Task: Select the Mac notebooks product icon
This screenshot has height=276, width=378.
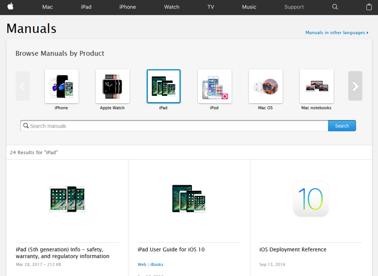Action: pyautogui.click(x=316, y=86)
